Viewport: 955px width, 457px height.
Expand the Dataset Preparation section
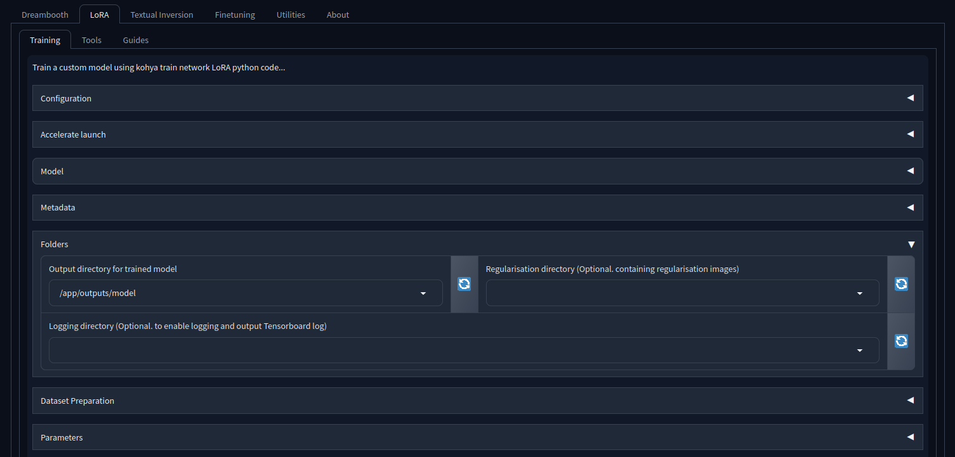(x=477, y=401)
